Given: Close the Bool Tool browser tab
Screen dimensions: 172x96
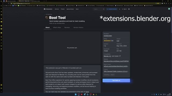Looking at the screenshot, I should [x=31, y=1].
